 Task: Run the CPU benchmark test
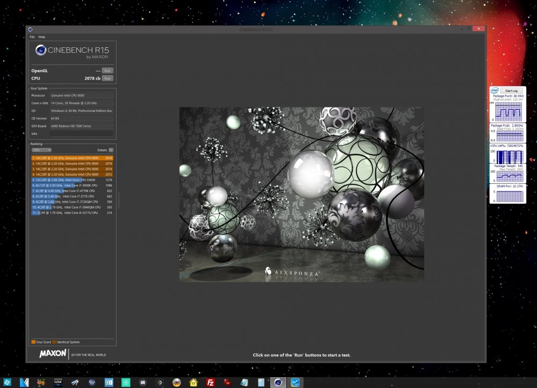tap(107, 78)
